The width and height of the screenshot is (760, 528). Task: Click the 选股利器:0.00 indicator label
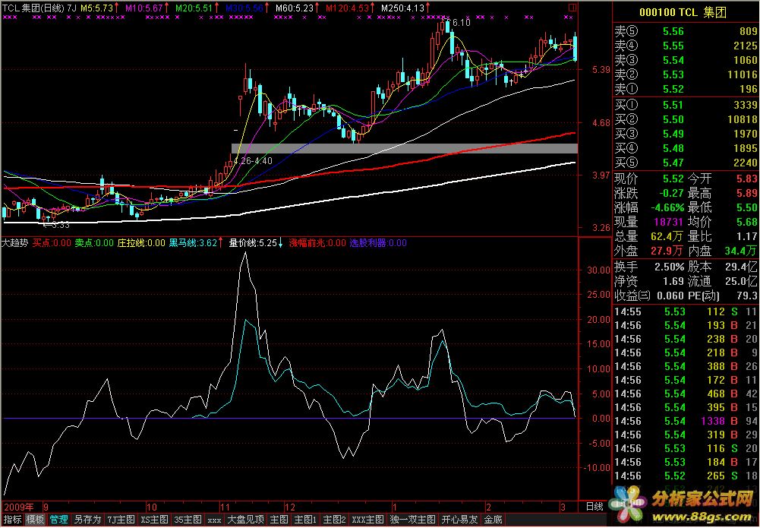378,243
